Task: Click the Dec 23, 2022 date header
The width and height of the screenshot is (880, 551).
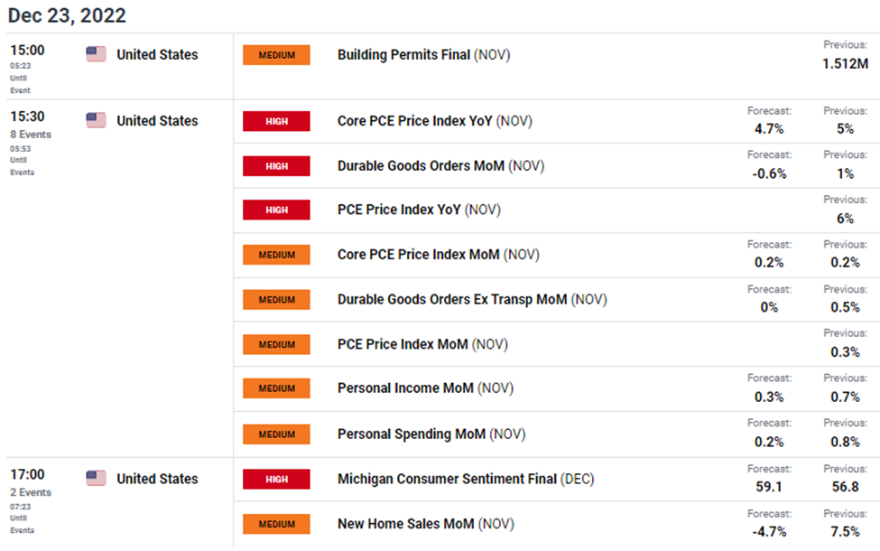Action: (x=67, y=15)
